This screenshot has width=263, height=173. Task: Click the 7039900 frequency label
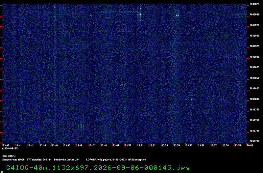tap(254, 57)
